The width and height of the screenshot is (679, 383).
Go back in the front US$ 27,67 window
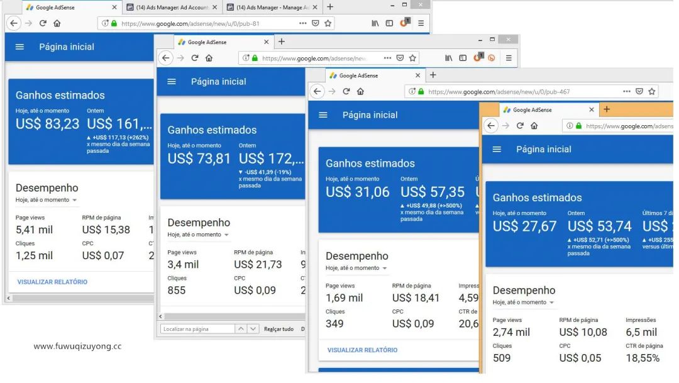coord(490,126)
